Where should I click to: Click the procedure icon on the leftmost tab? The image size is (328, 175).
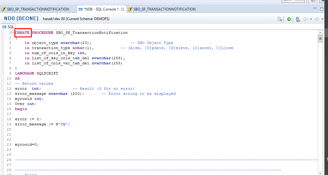point(3,9)
